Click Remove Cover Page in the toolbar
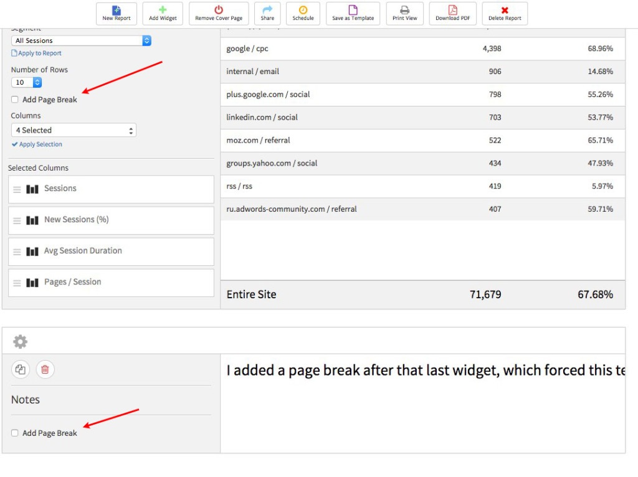The height and width of the screenshot is (477, 638). pyautogui.click(x=218, y=13)
